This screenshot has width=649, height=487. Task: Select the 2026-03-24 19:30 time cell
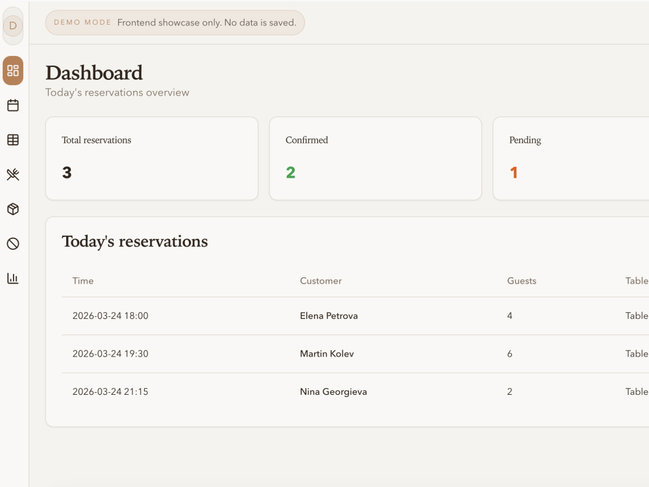110,354
